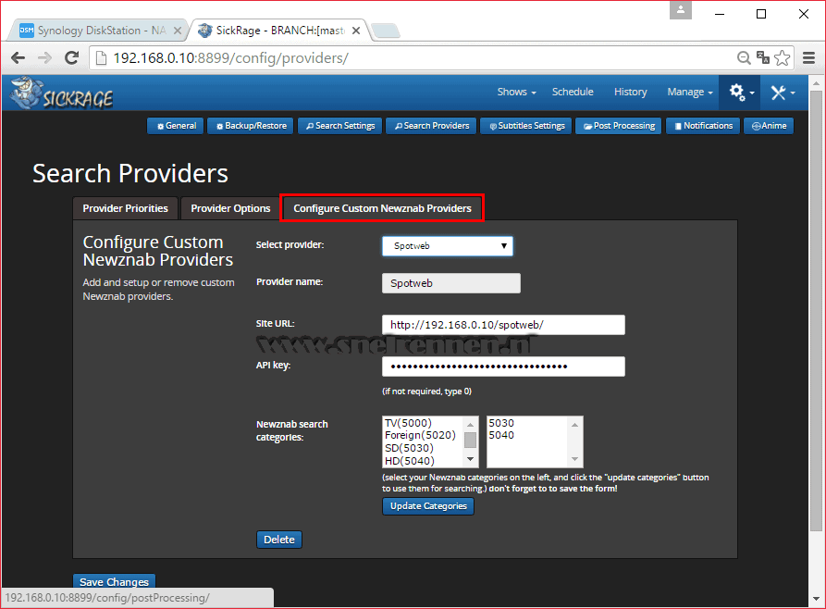Reload the current page
826x609 pixels.
(72, 57)
